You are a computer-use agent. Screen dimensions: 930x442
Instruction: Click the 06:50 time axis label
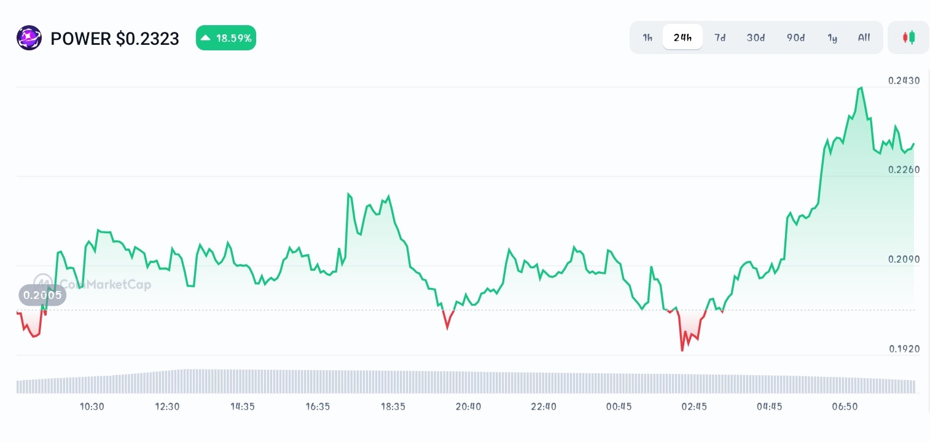[845, 406]
